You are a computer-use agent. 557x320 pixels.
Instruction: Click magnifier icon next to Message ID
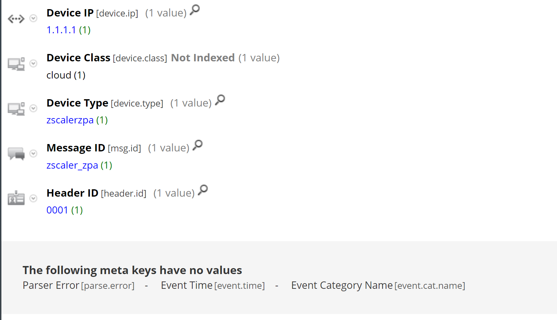198,145
